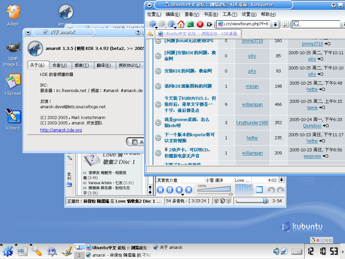Open the up button history dropdown arrow
The height and width of the screenshot is (259, 345).
pos(175,28)
